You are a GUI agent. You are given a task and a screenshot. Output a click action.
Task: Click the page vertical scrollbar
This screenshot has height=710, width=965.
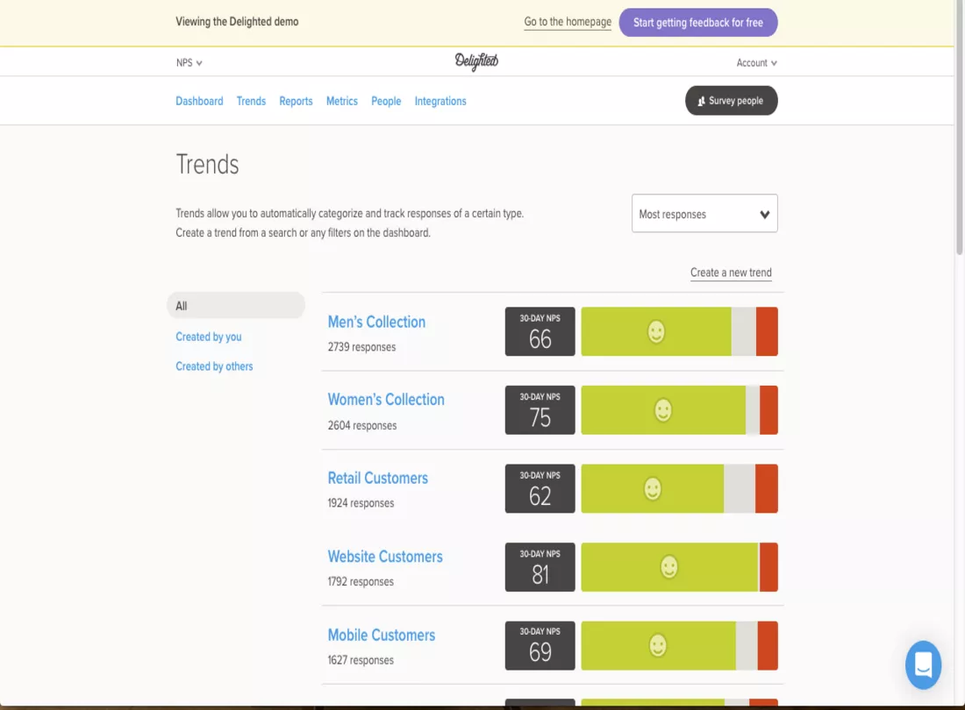960,128
